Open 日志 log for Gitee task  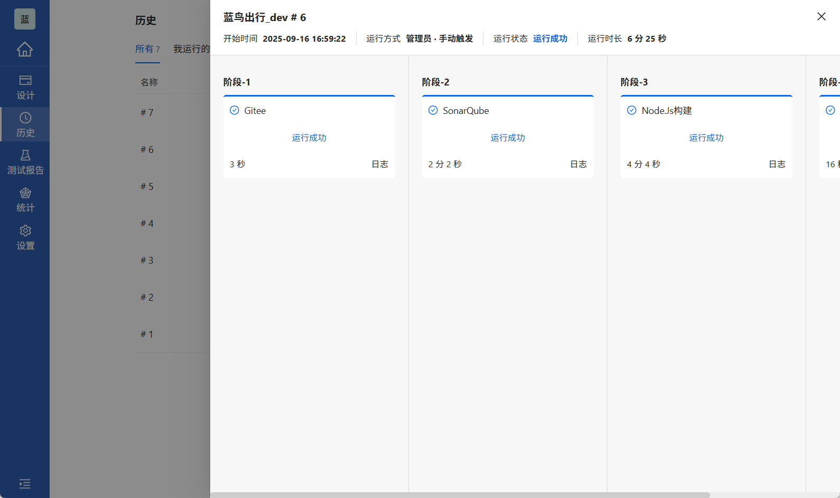click(379, 164)
